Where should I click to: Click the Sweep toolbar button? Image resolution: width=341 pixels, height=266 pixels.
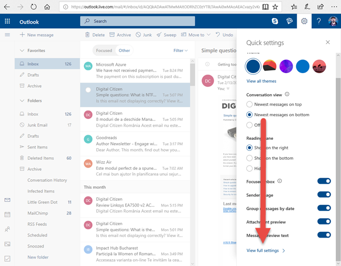pos(167,35)
